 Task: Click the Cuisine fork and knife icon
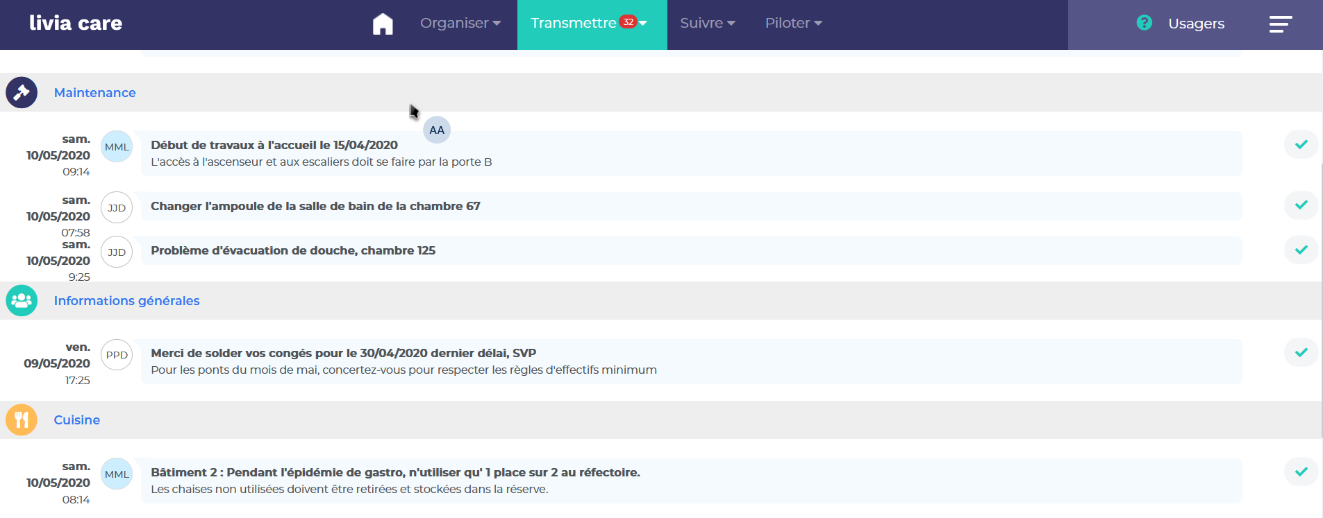pyautogui.click(x=22, y=420)
